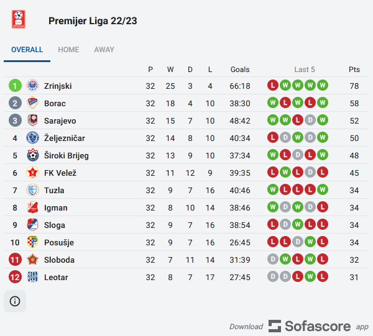Screen dimensions: 373x336
Task: Click the Borac team badge
Action: 33,103
